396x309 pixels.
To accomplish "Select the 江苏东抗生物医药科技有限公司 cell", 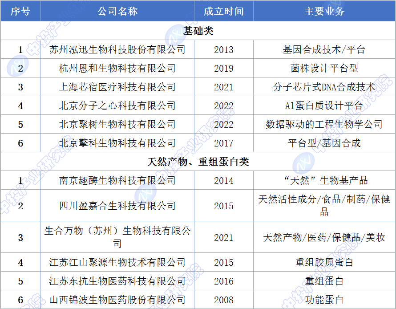I will 117,281.
